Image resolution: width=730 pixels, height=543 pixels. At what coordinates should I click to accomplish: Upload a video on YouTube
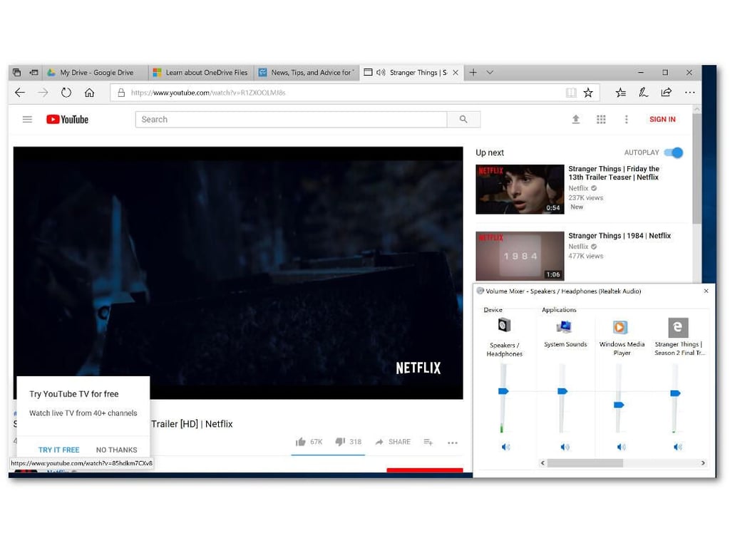click(576, 120)
